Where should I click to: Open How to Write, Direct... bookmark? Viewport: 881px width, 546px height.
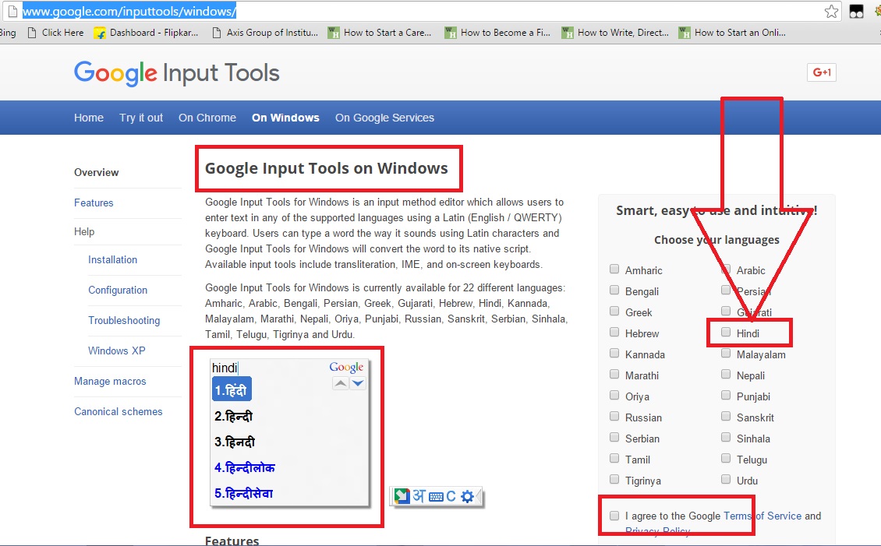pos(615,33)
